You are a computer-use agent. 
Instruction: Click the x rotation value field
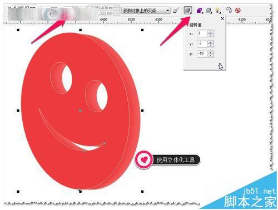[202, 33]
